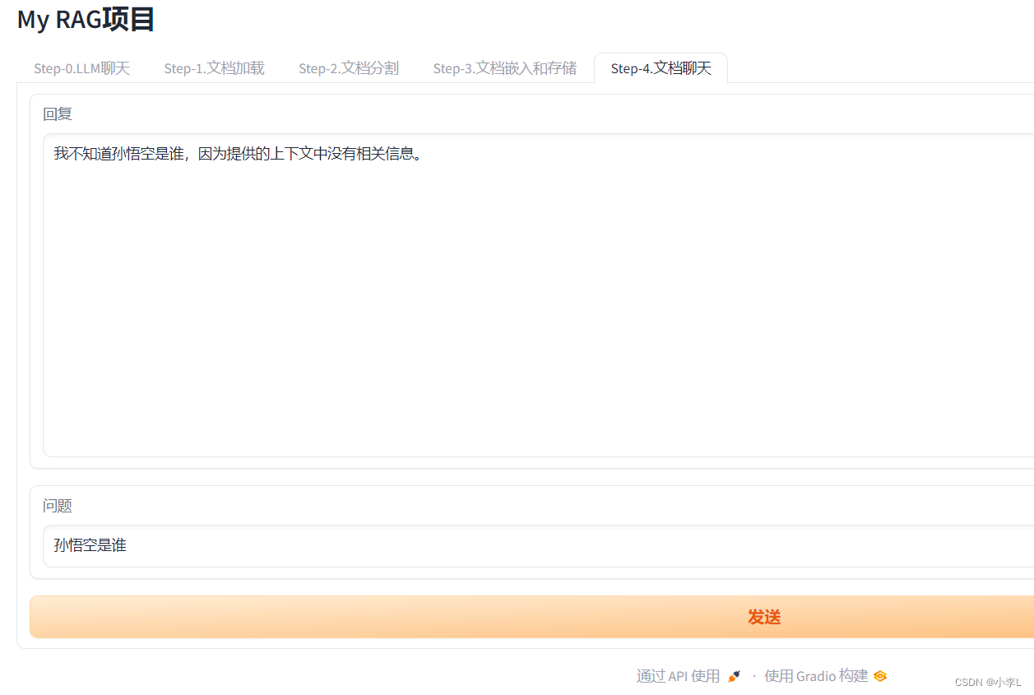Open the 通过 API 使用 link

(689, 676)
